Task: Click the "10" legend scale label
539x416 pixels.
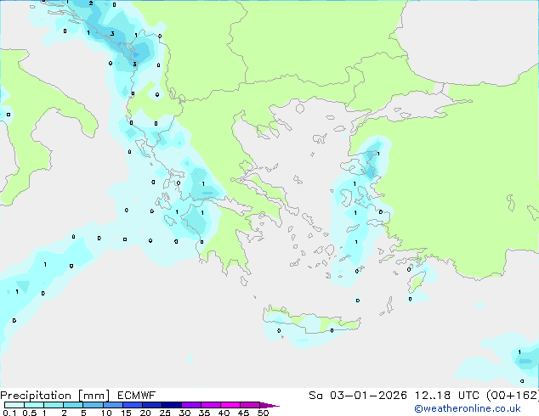Action: [x=106, y=413]
